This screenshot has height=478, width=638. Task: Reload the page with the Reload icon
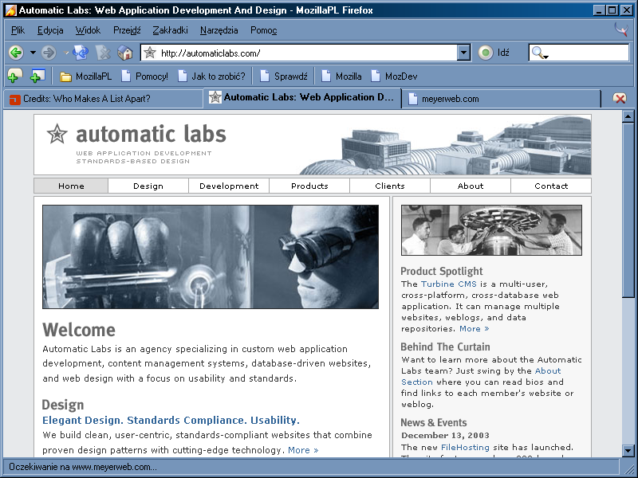(x=81, y=53)
